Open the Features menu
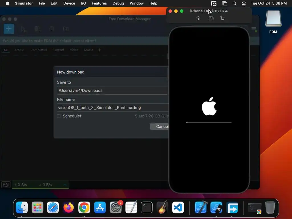Viewport: 292px width, 219px height. (99, 3)
